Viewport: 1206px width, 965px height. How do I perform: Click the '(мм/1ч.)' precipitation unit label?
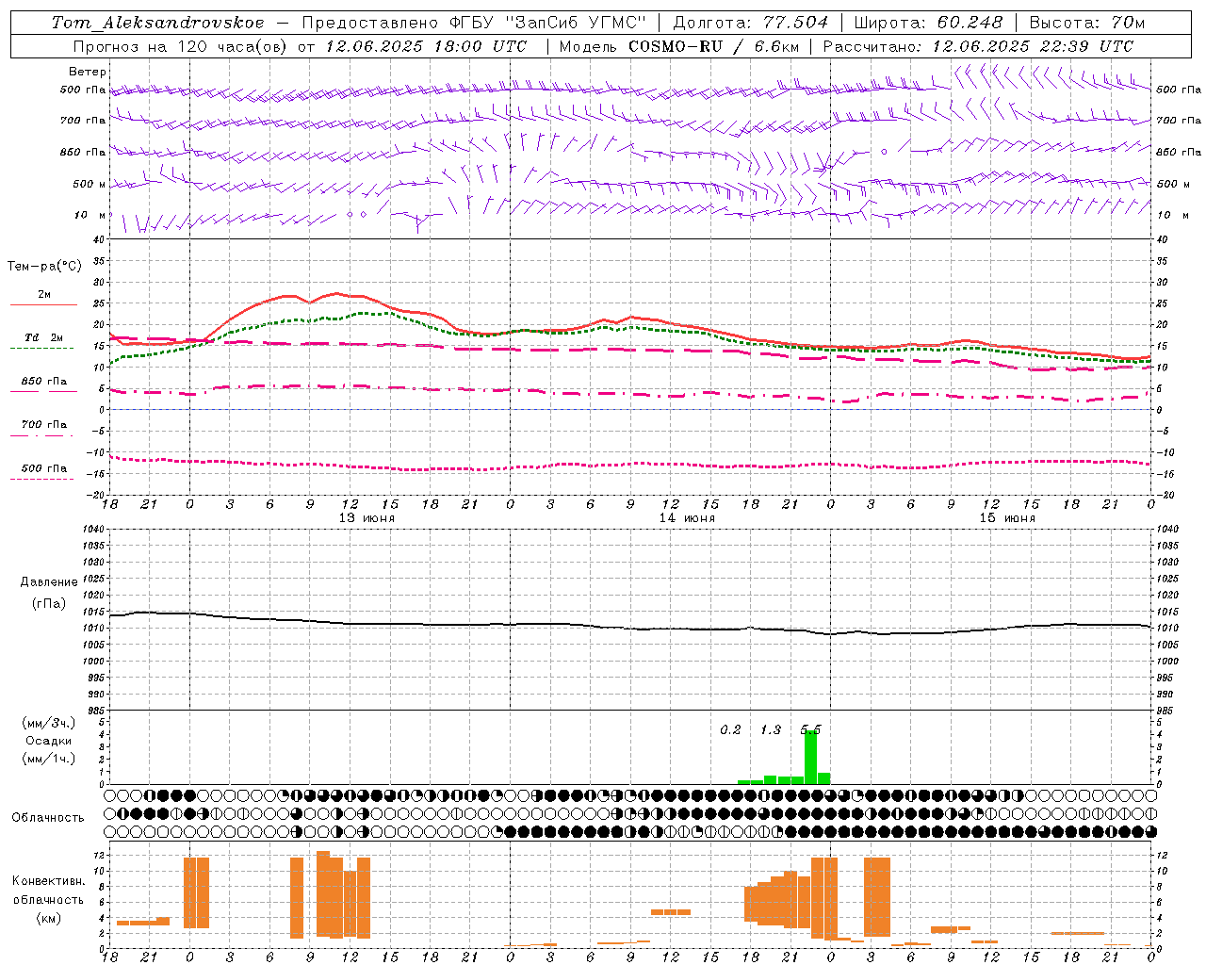coord(49,759)
